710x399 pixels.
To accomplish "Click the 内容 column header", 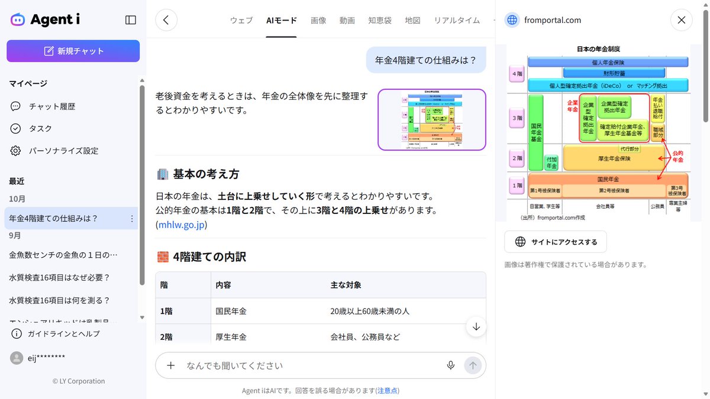I will [x=224, y=285].
